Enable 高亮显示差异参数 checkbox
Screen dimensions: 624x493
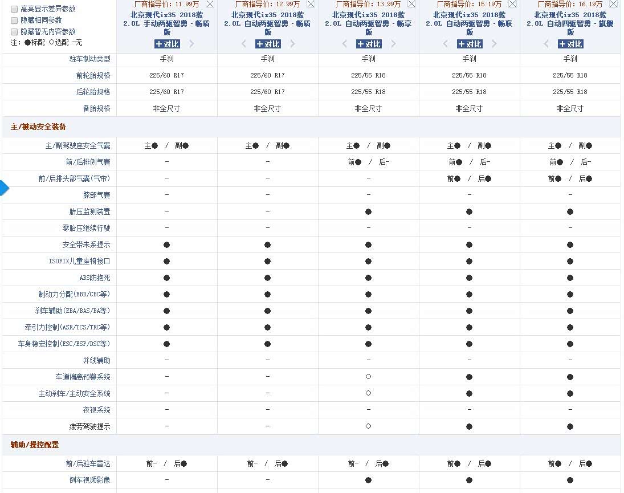click(14, 9)
